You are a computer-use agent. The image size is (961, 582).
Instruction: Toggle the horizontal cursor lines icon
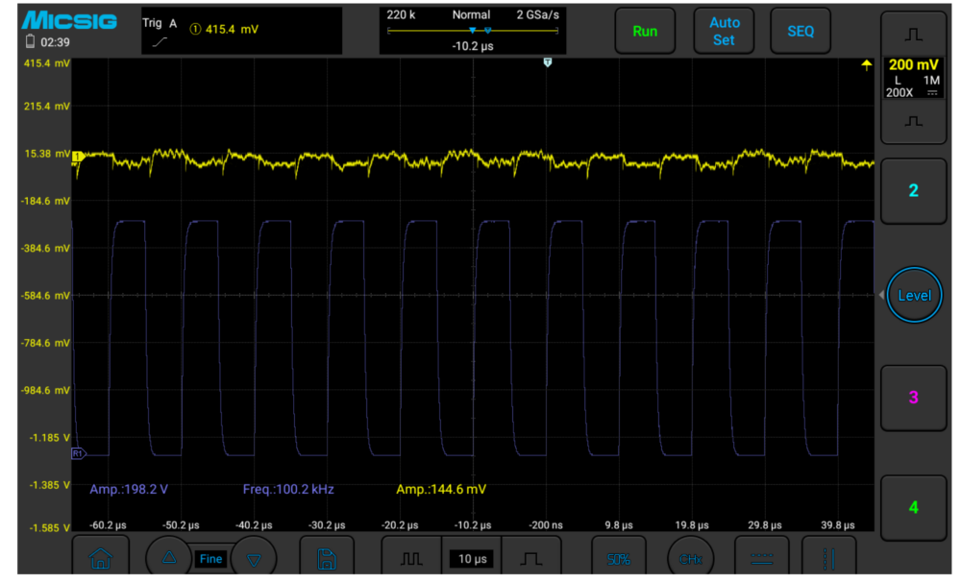761,558
